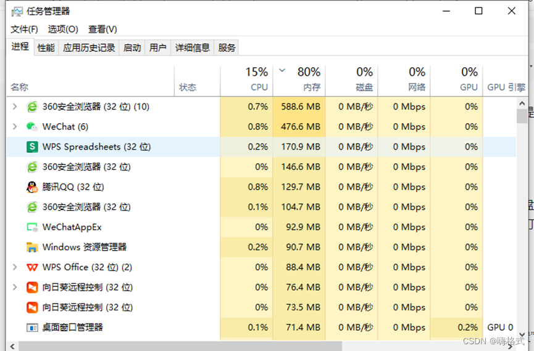Click the 360 browser icon in 146.6 MB row
This screenshot has height=351, width=534.
(32, 167)
